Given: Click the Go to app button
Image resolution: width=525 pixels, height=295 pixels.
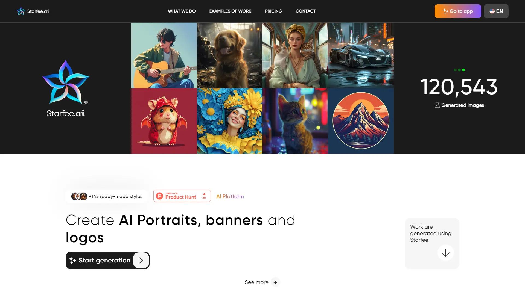Looking at the screenshot, I should [x=458, y=11].
